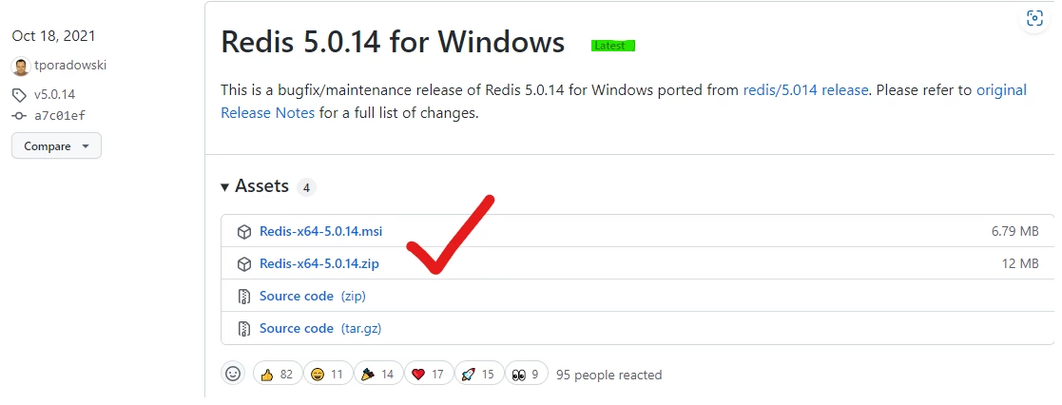Click the package icon next to Redis-x64-5.0.14.zip
Screen dimensions: 1062x405
244,264
